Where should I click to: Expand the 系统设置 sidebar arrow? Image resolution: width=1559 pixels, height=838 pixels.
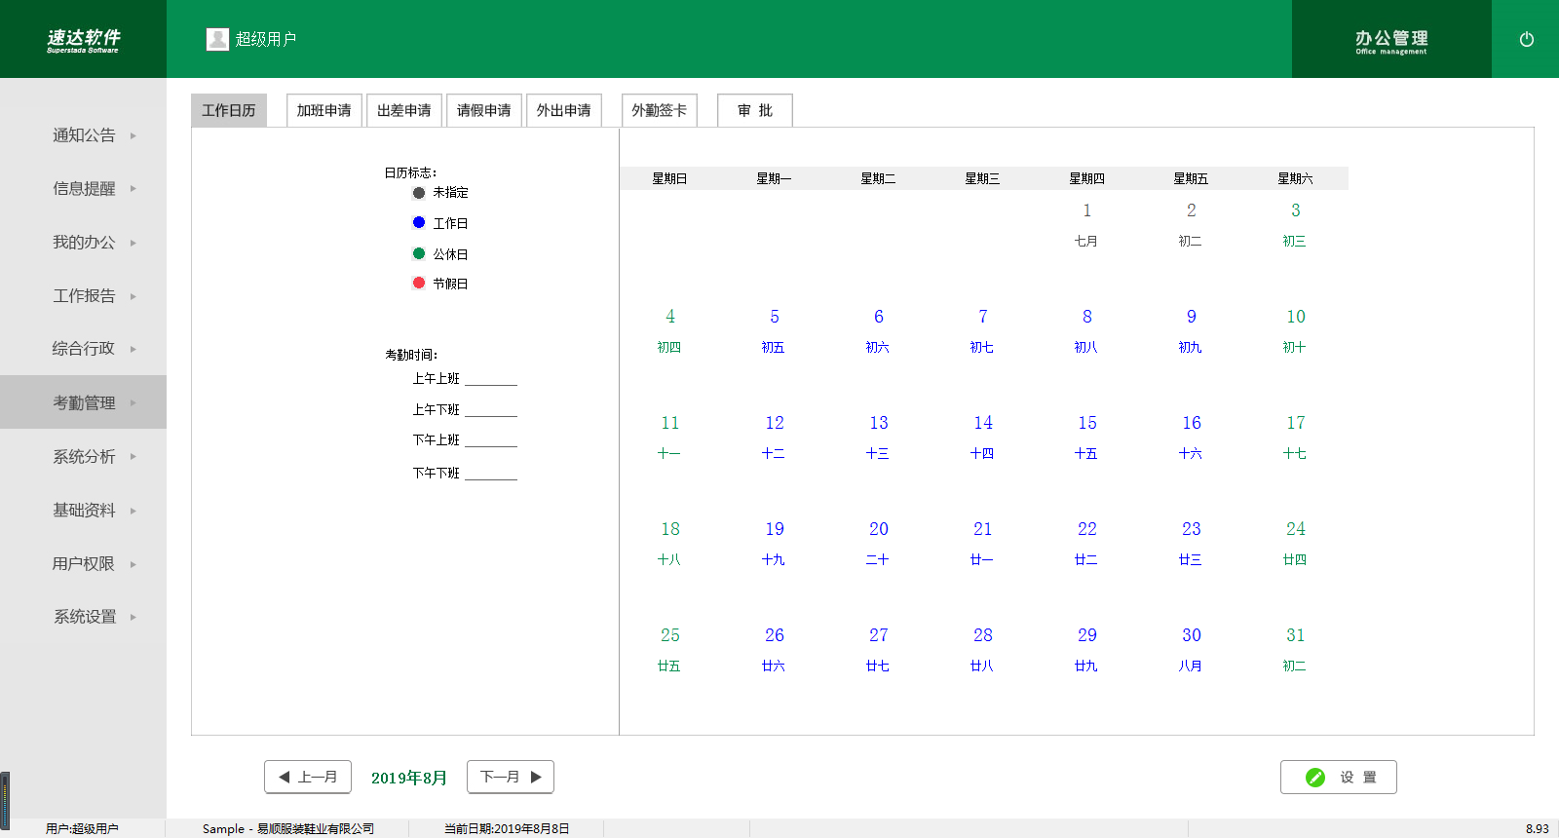[x=133, y=617]
